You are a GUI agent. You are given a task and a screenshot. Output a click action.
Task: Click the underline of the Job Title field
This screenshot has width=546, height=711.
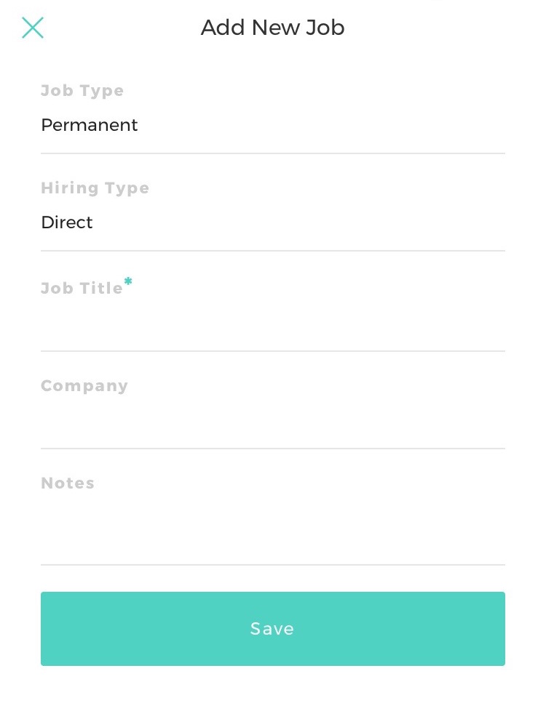click(272, 351)
